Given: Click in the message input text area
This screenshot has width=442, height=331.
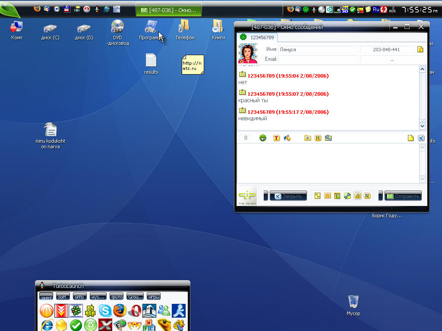Looking at the screenshot, I should [328, 163].
